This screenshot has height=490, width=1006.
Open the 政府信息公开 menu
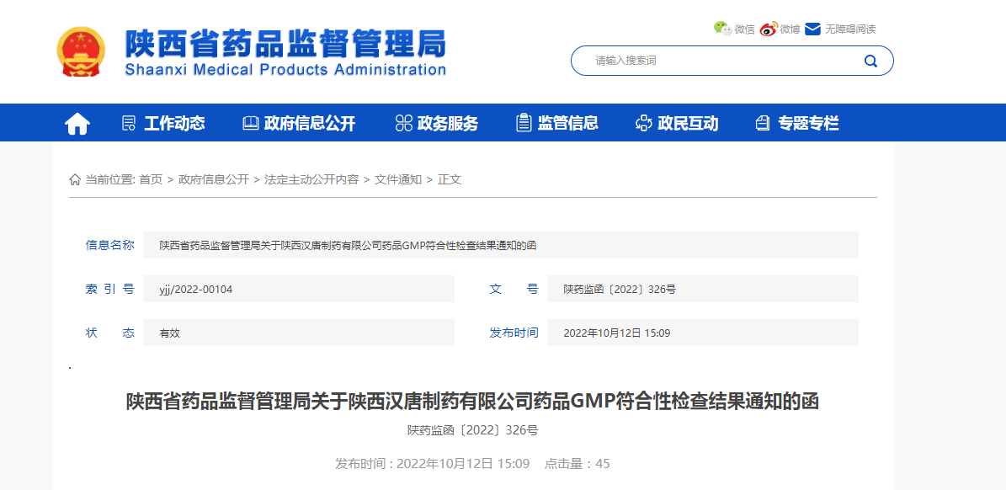[x=309, y=123]
